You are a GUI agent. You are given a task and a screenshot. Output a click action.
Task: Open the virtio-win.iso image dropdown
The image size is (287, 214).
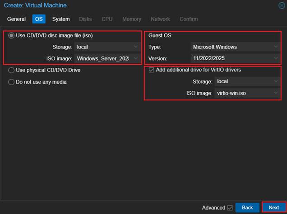click(x=276, y=93)
